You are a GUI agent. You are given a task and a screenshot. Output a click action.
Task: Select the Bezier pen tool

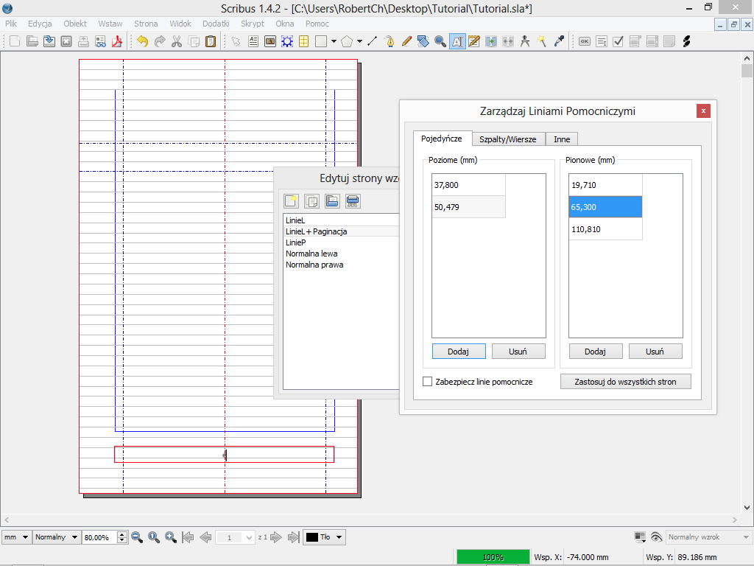[390, 41]
